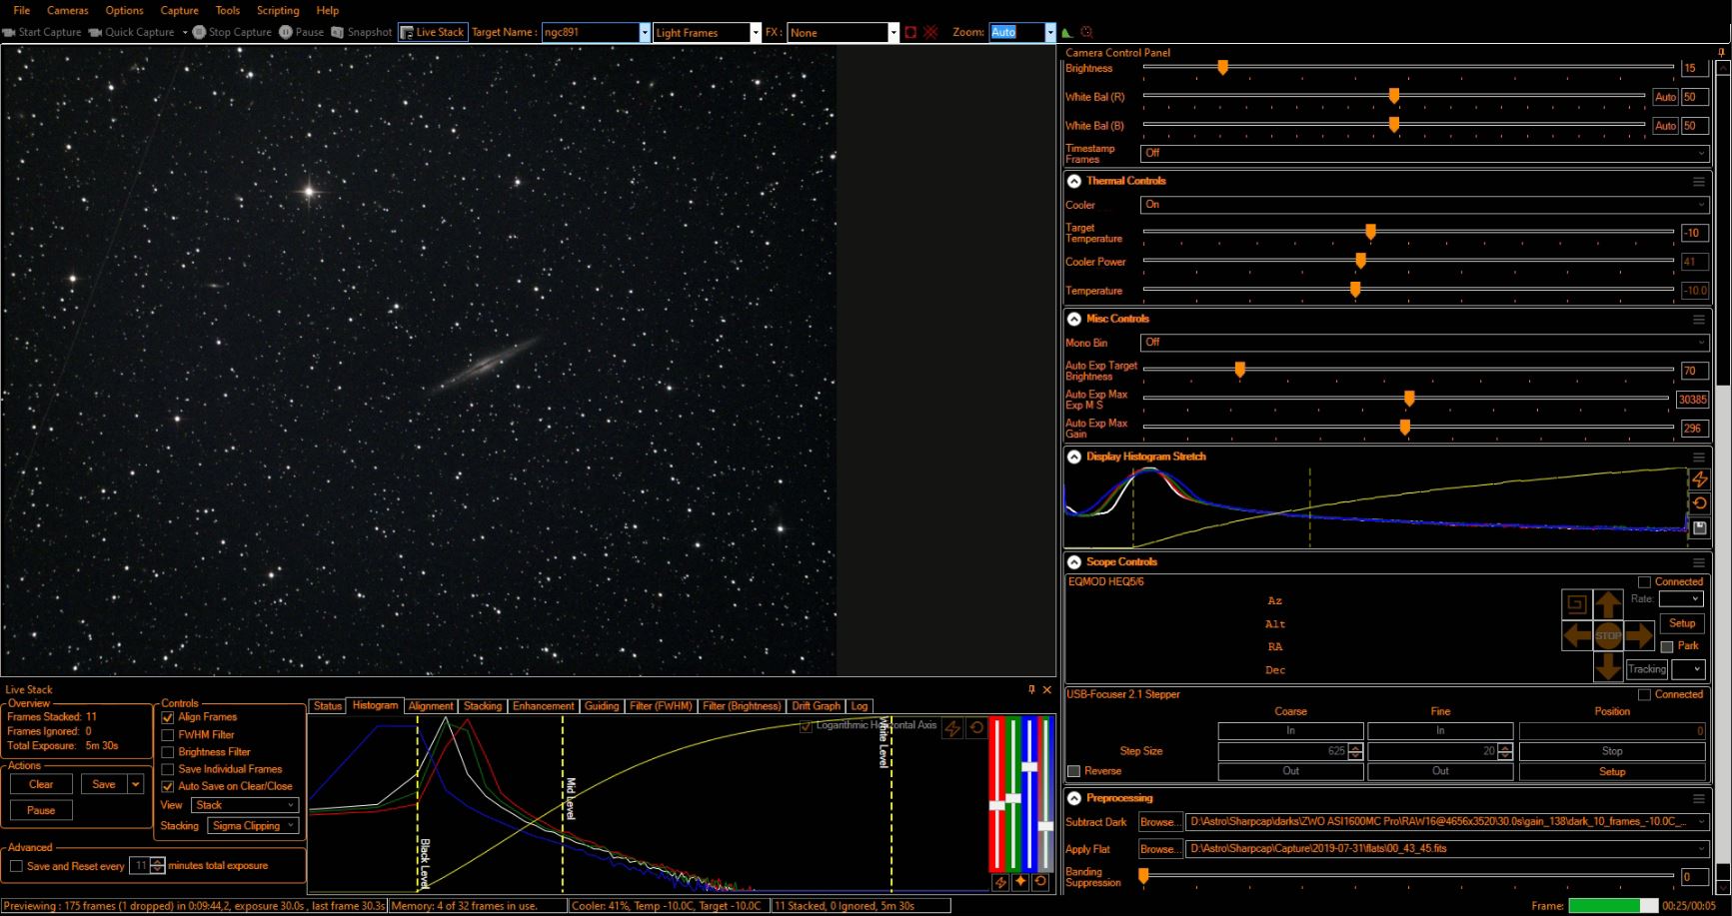The height and width of the screenshot is (916, 1732).
Task: Click the Stop Capture toolbar button
Action: [232, 32]
